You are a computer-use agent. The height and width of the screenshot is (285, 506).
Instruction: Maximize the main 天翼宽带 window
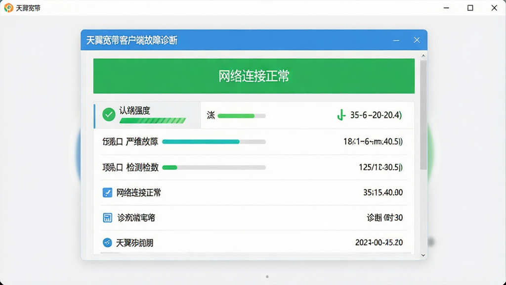point(470,8)
